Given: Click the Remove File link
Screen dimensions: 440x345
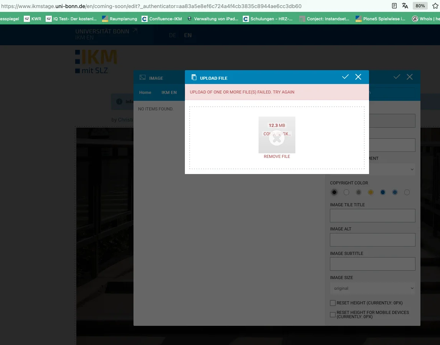Looking at the screenshot, I should (x=277, y=156).
